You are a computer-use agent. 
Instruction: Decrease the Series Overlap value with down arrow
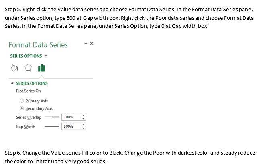84,119
